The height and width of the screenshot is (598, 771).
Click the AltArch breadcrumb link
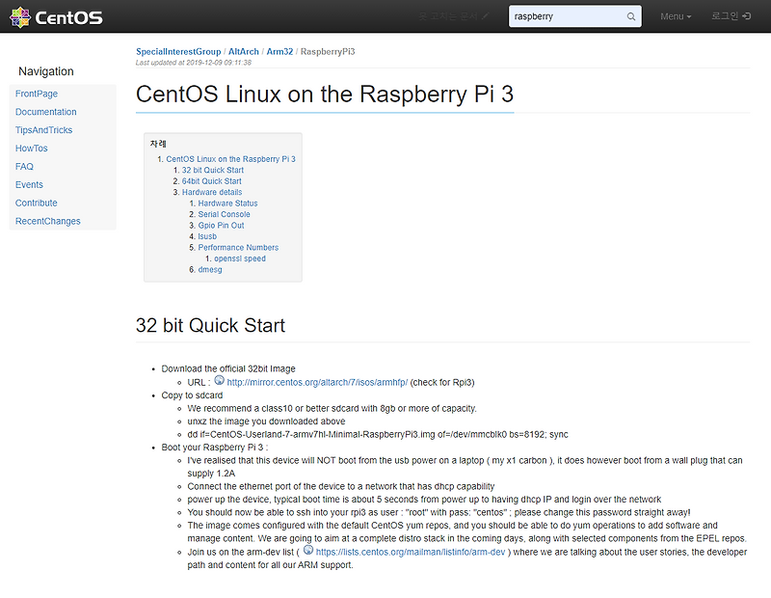(x=242, y=52)
